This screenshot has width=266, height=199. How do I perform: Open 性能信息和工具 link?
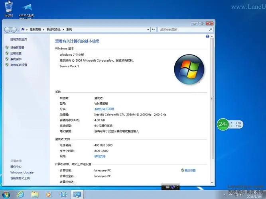pos(20,178)
